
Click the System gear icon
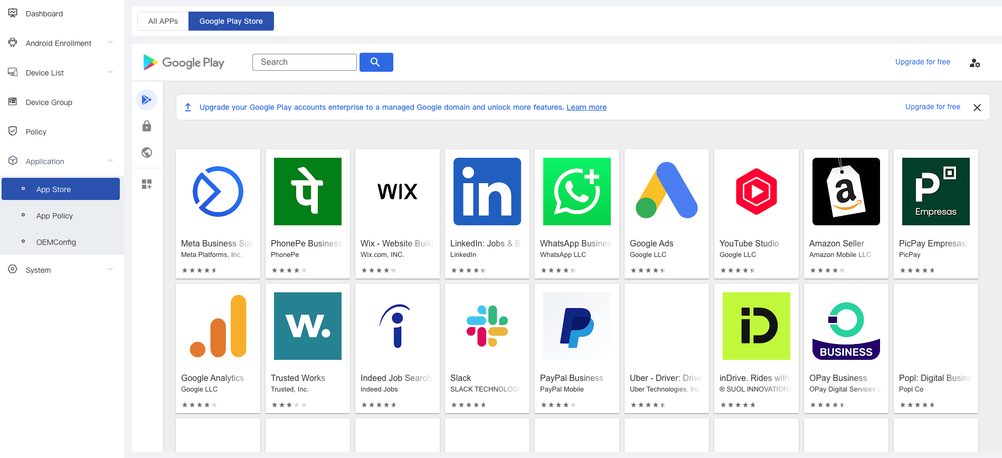[x=13, y=269]
